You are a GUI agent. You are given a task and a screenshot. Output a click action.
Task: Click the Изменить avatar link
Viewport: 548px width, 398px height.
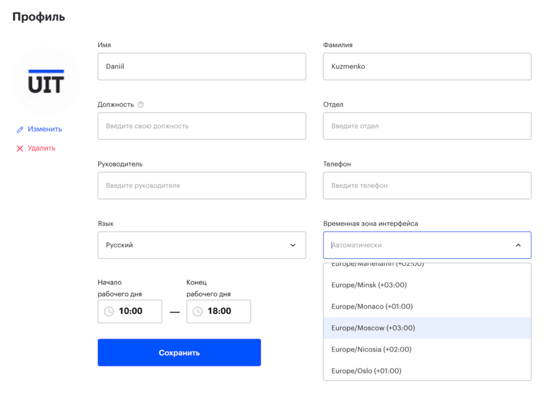pyautogui.click(x=45, y=129)
